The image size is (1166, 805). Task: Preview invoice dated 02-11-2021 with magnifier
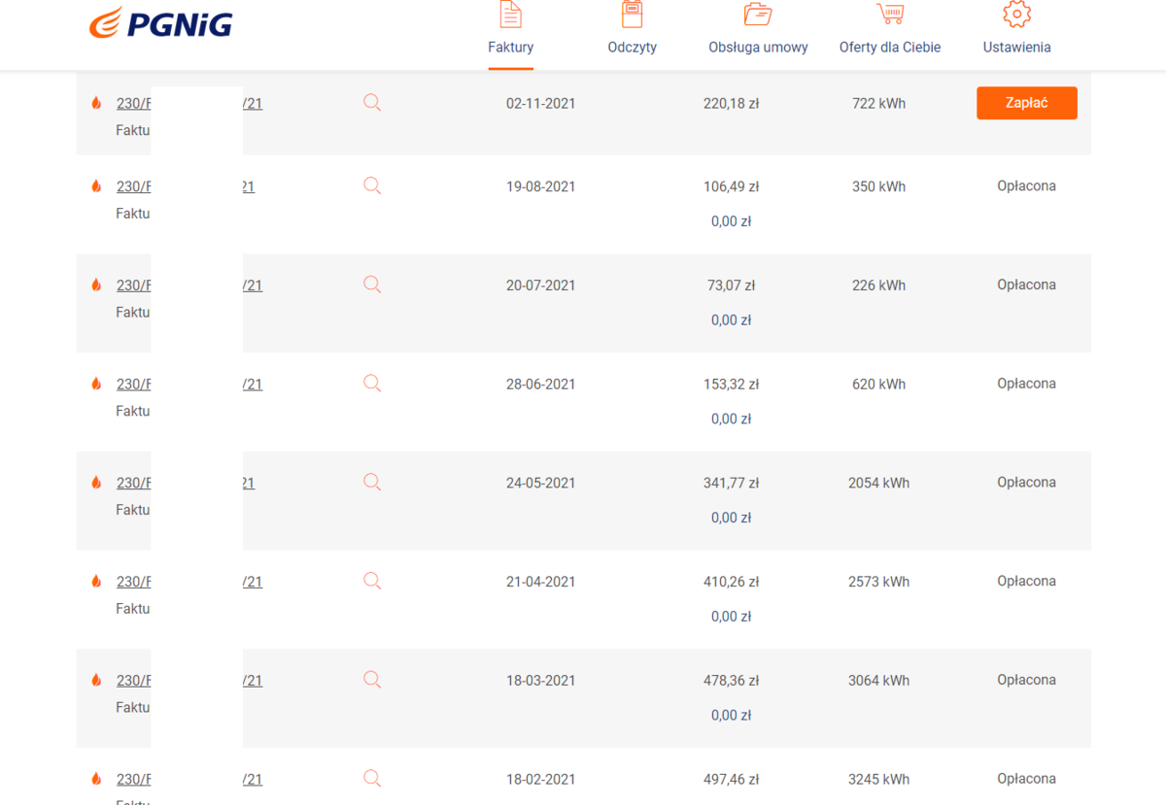(x=372, y=102)
